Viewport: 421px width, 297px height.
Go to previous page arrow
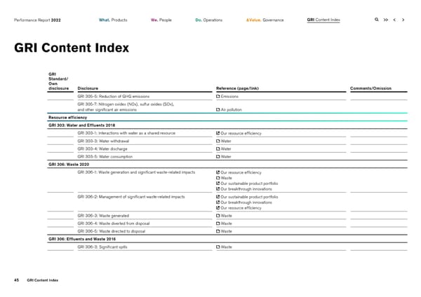point(394,20)
